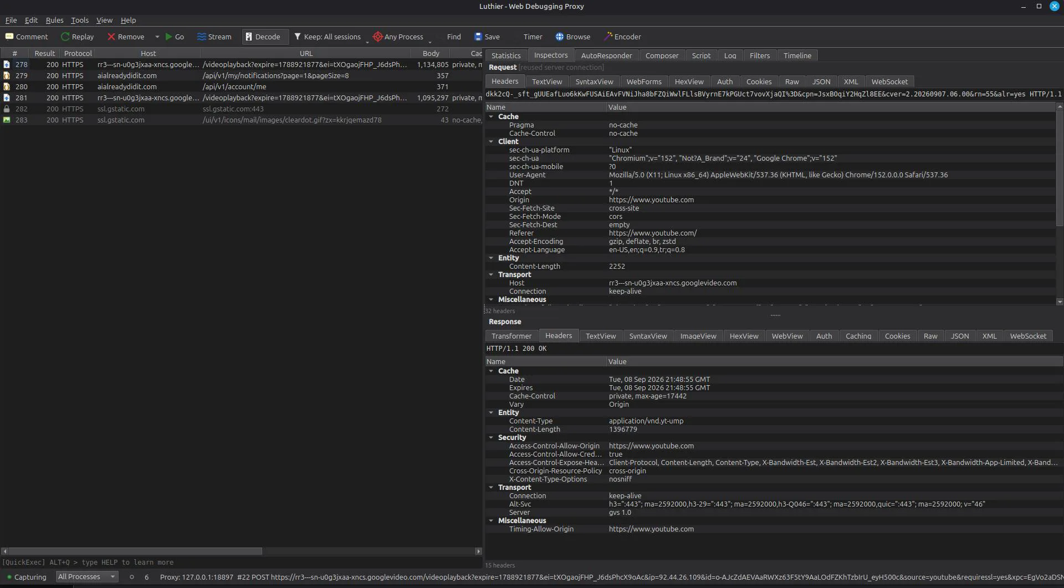1064x588 pixels.
Task: Open the All Processes dropdown
Action: tap(87, 577)
